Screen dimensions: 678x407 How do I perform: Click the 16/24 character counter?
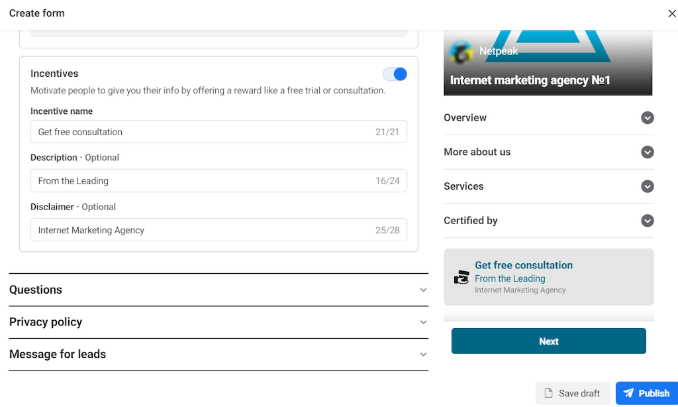coord(387,181)
